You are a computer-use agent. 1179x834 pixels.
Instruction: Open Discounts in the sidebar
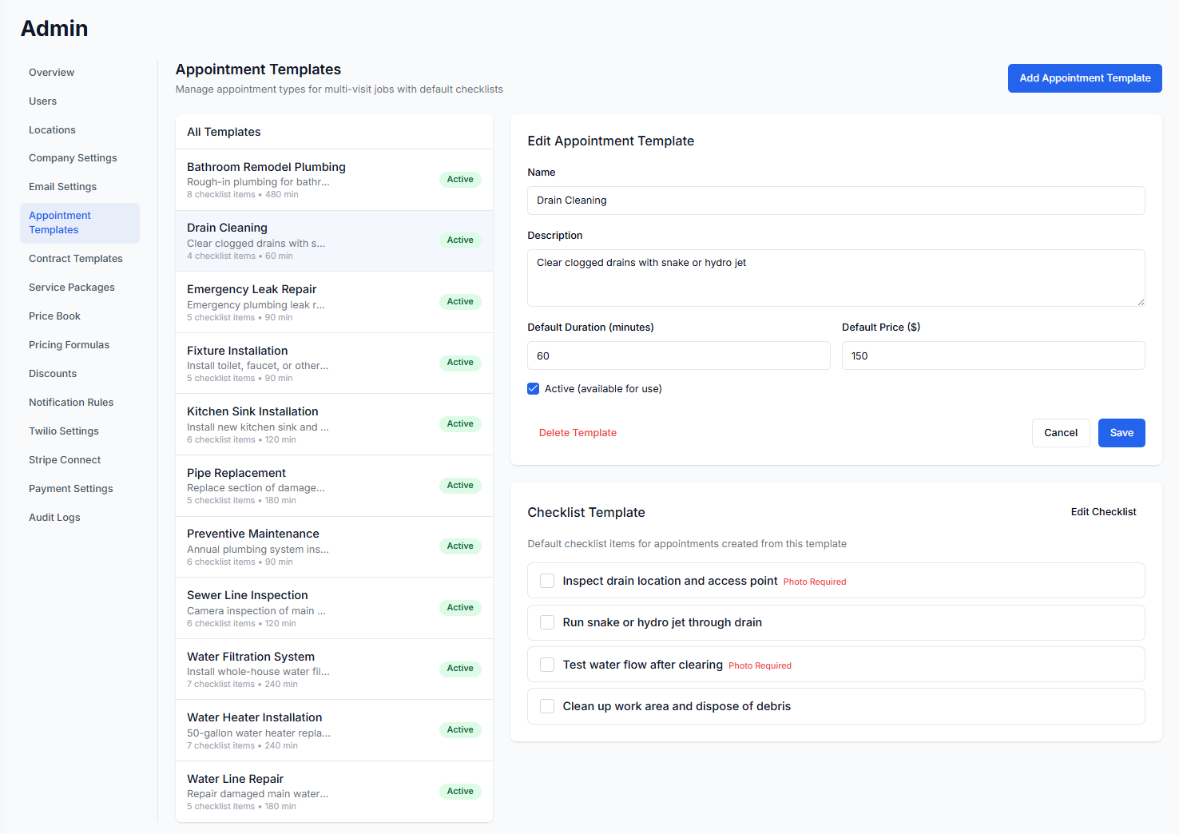(80, 374)
